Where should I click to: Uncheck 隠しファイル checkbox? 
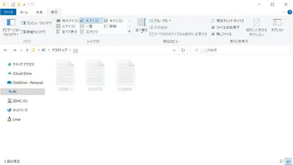213,34
